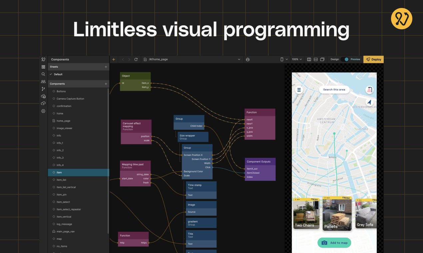Image resolution: width=423 pixels, height=253 pixels.
Task: Add a new sheet with plus icon
Action: [x=106, y=67]
